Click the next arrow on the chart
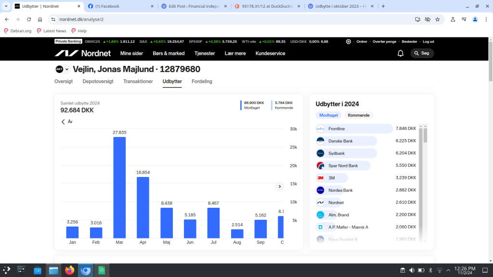This screenshot has height=277, width=493. coord(279,187)
